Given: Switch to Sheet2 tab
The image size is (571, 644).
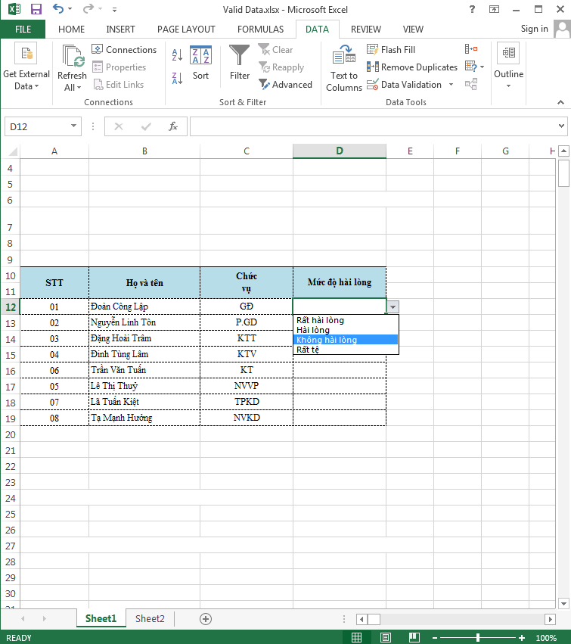Looking at the screenshot, I should tap(150, 618).
